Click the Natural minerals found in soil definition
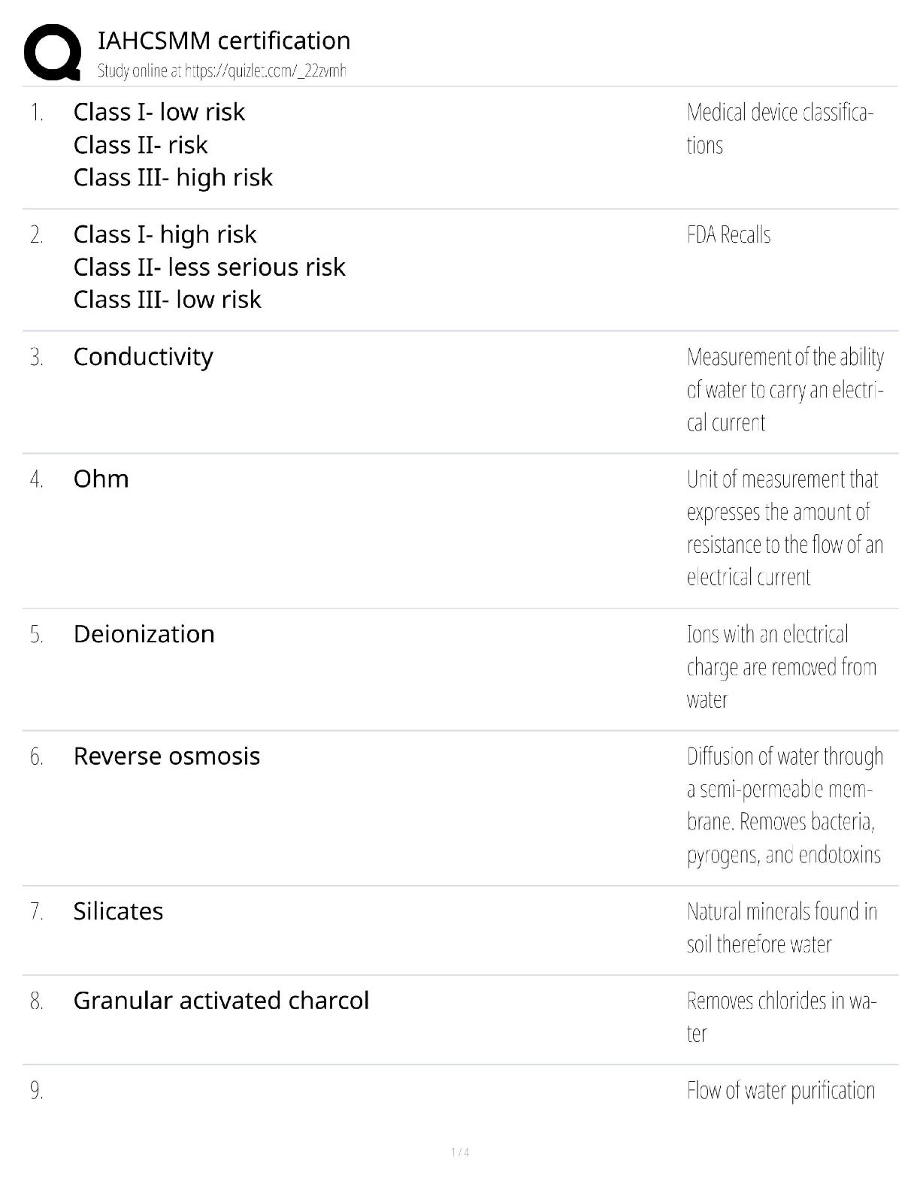Screen dimensions: 920x1190 click(781, 928)
